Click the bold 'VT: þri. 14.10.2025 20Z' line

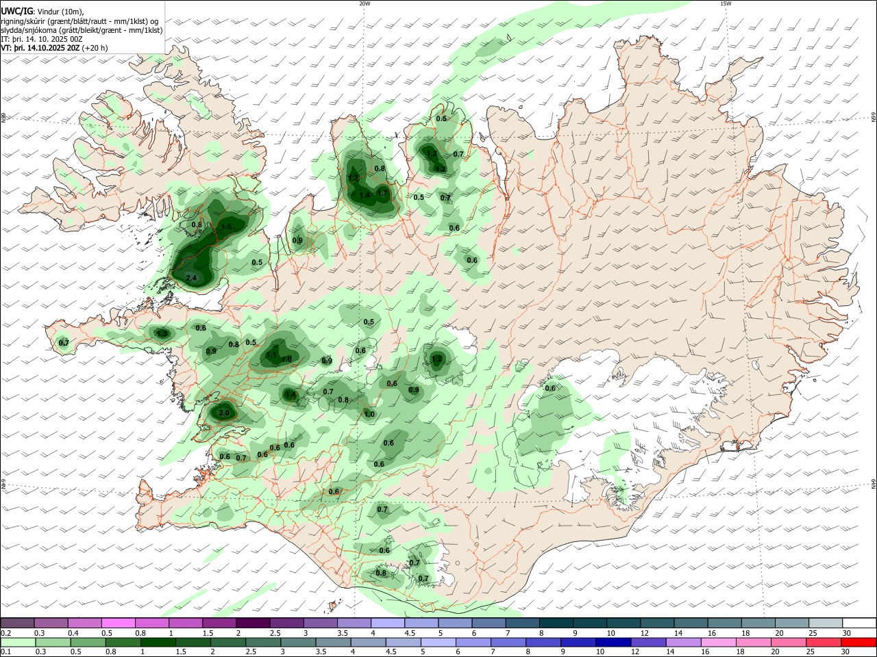[41, 49]
